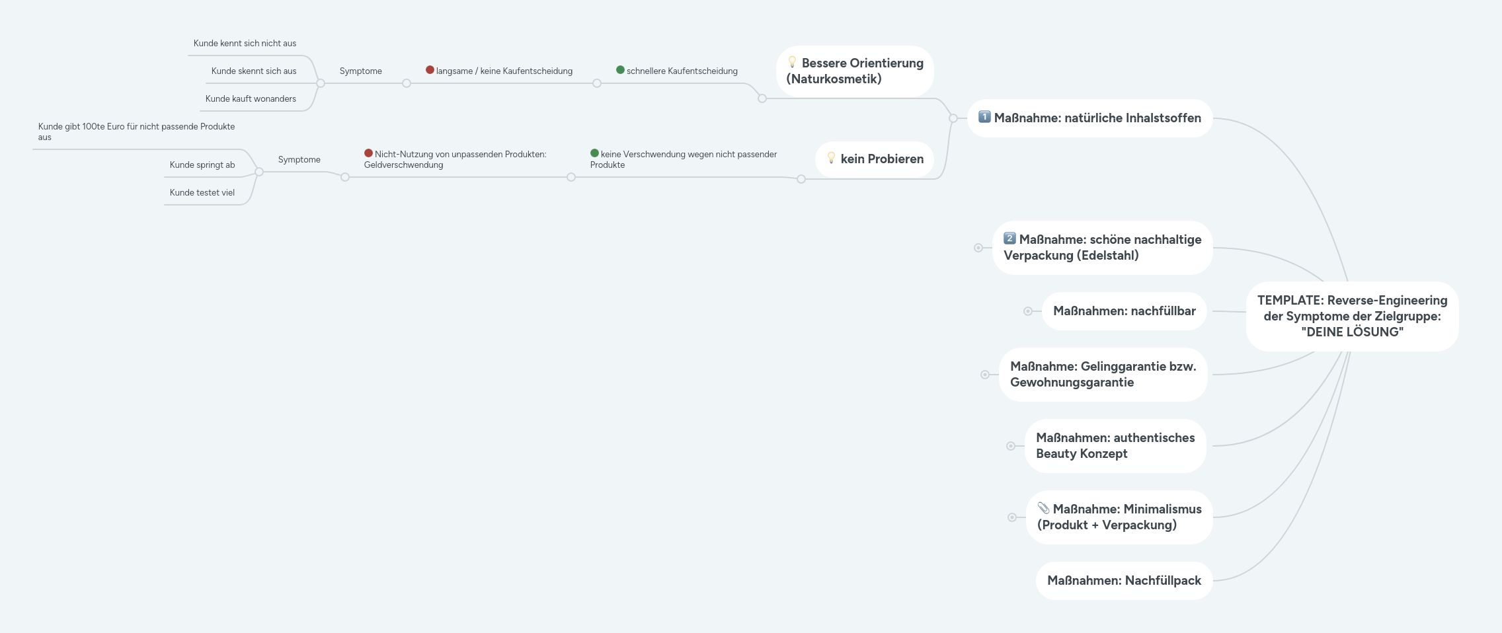
Task: Click the 'Kunde kauft wonanders' node
Action: (x=250, y=98)
